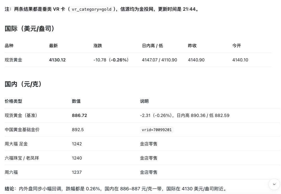Click the value 1240
281x194 pixels.
pos(77,158)
